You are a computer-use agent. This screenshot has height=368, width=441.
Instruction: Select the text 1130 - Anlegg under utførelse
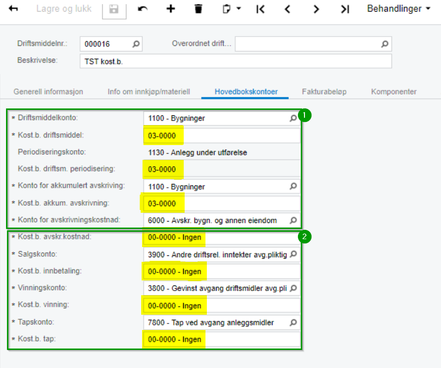[198, 152]
